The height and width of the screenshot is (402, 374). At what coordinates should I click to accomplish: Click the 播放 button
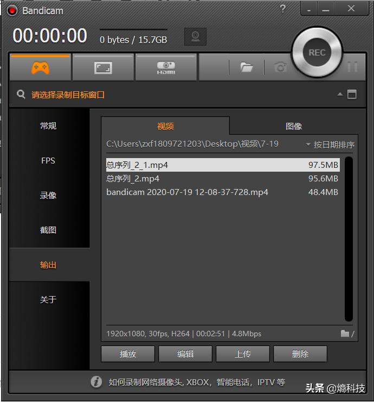pos(128,354)
